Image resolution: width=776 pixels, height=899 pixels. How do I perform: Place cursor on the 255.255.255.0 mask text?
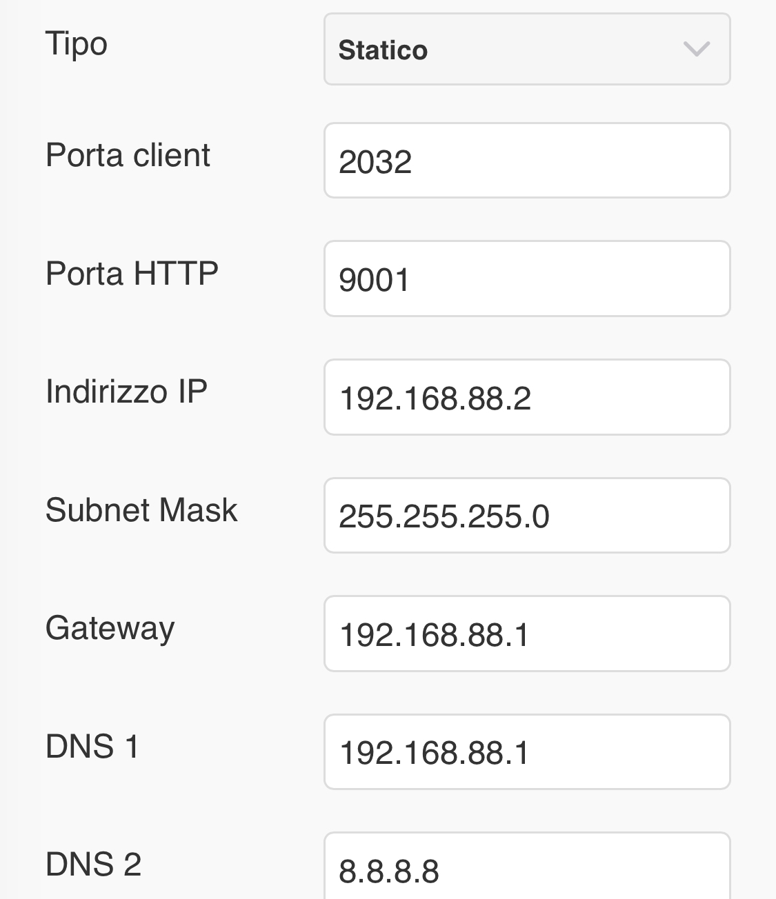click(444, 516)
